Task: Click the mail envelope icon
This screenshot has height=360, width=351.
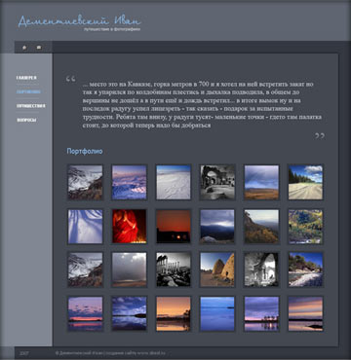Action: (x=39, y=48)
